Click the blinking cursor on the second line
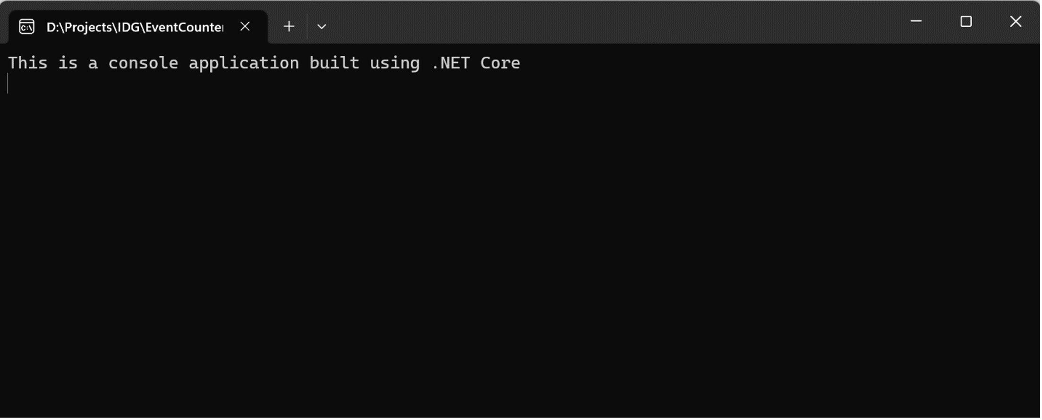 coord(8,84)
